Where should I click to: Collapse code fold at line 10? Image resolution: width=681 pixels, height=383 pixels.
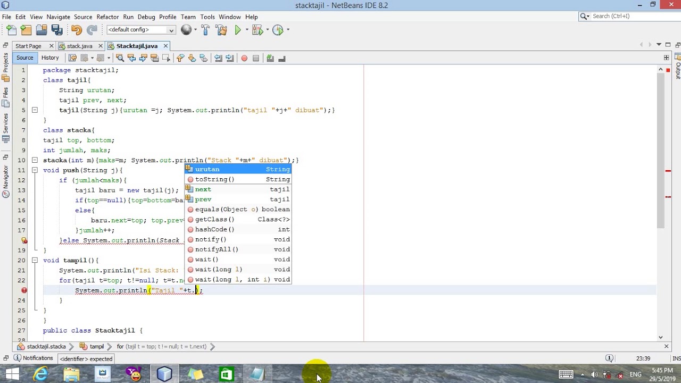tap(35, 160)
